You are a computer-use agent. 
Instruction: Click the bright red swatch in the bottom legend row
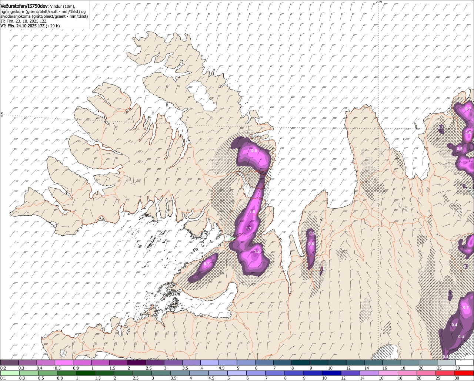point(464,373)
